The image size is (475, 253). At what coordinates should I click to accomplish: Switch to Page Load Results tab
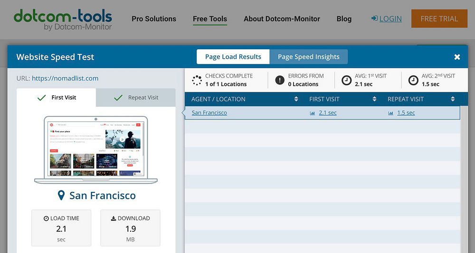pos(233,57)
